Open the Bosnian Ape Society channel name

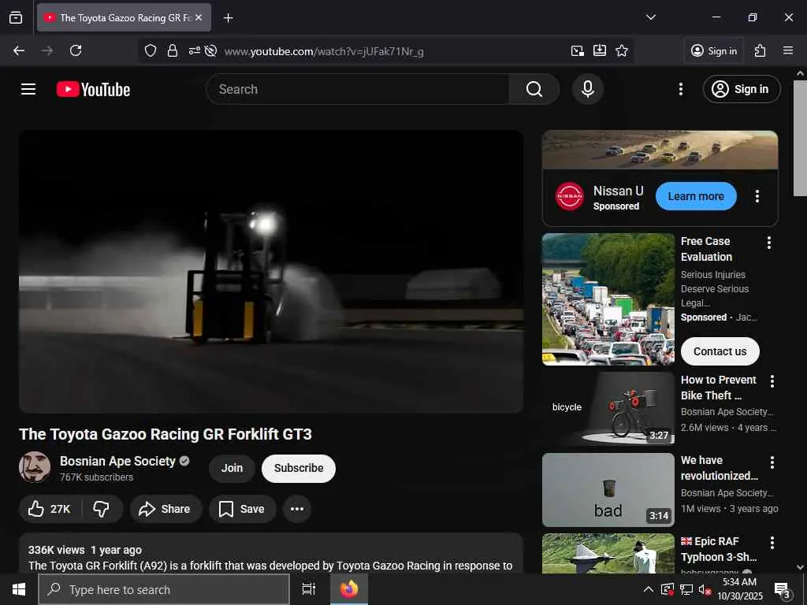[117, 461]
